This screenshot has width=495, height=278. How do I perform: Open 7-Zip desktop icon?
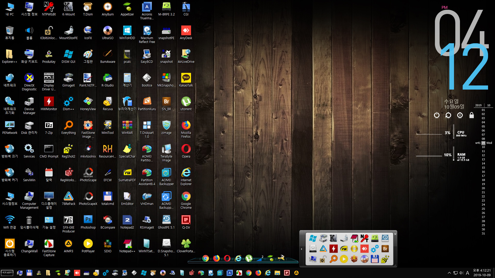point(49,127)
